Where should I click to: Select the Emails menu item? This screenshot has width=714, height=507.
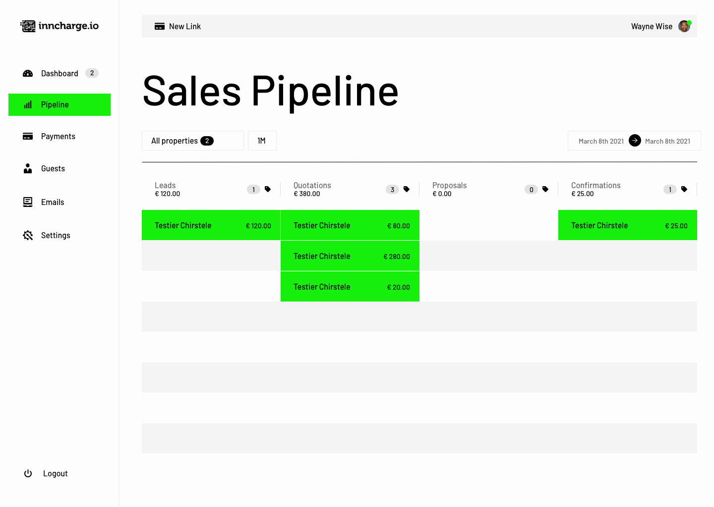tap(53, 202)
